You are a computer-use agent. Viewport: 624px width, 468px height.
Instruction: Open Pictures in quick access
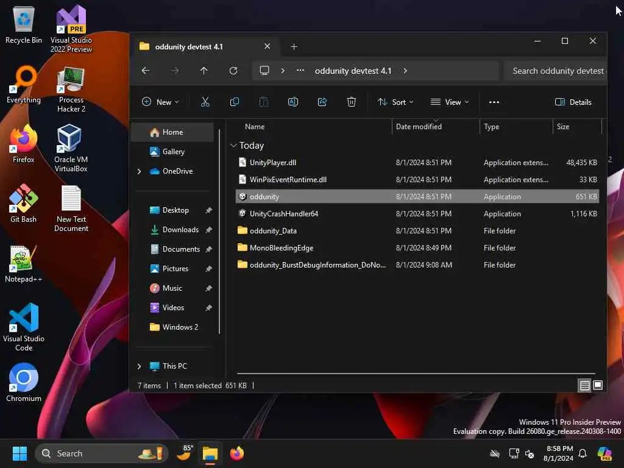pos(175,269)
